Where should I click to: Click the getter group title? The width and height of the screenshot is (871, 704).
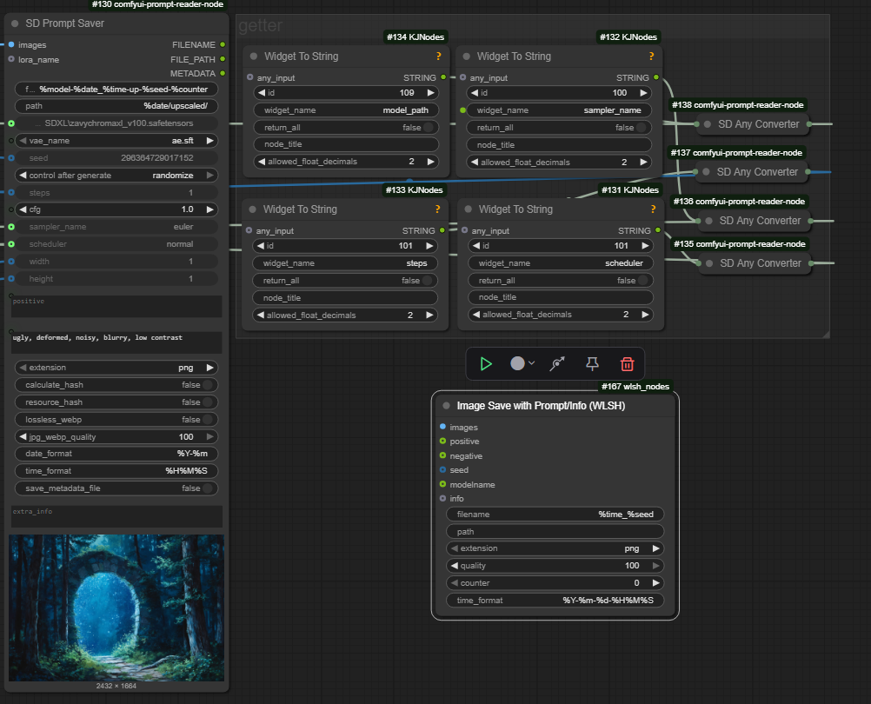261,25
